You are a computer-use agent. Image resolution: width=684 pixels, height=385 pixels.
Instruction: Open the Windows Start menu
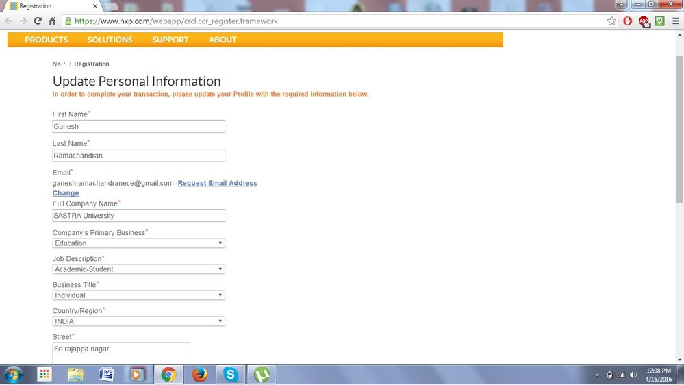coord(13,375)
